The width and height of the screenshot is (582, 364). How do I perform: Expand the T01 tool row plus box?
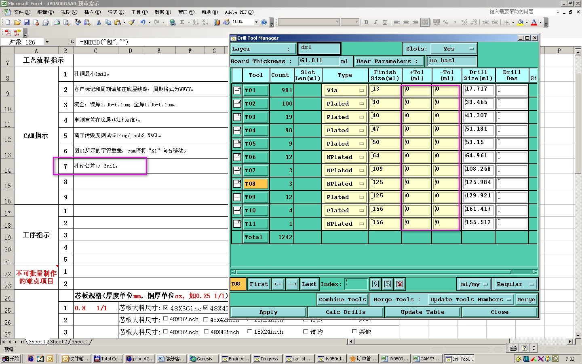click(x=237, y=90)
